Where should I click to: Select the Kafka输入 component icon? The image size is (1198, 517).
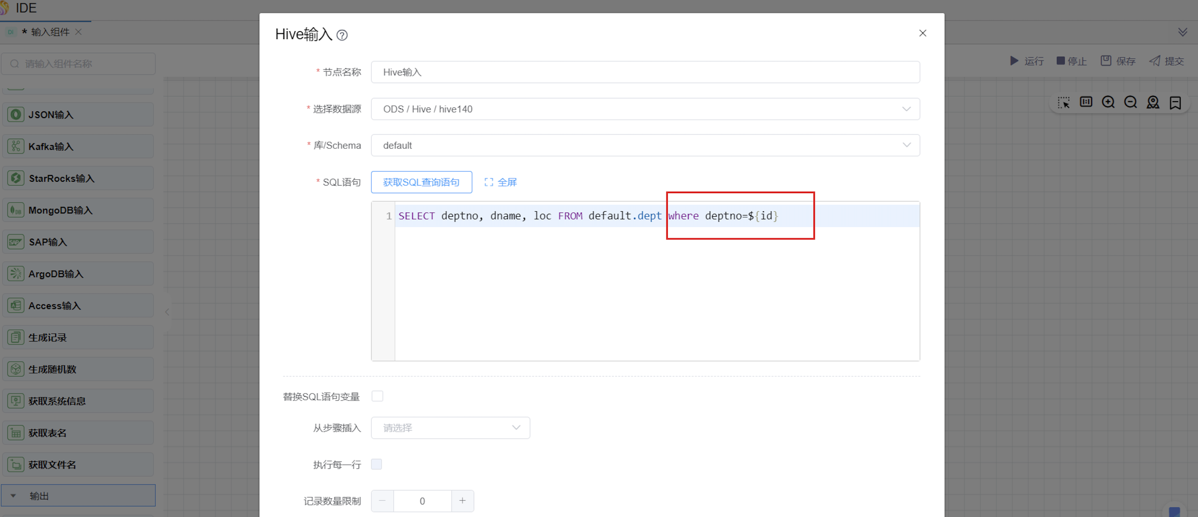(x=16, y=146)
